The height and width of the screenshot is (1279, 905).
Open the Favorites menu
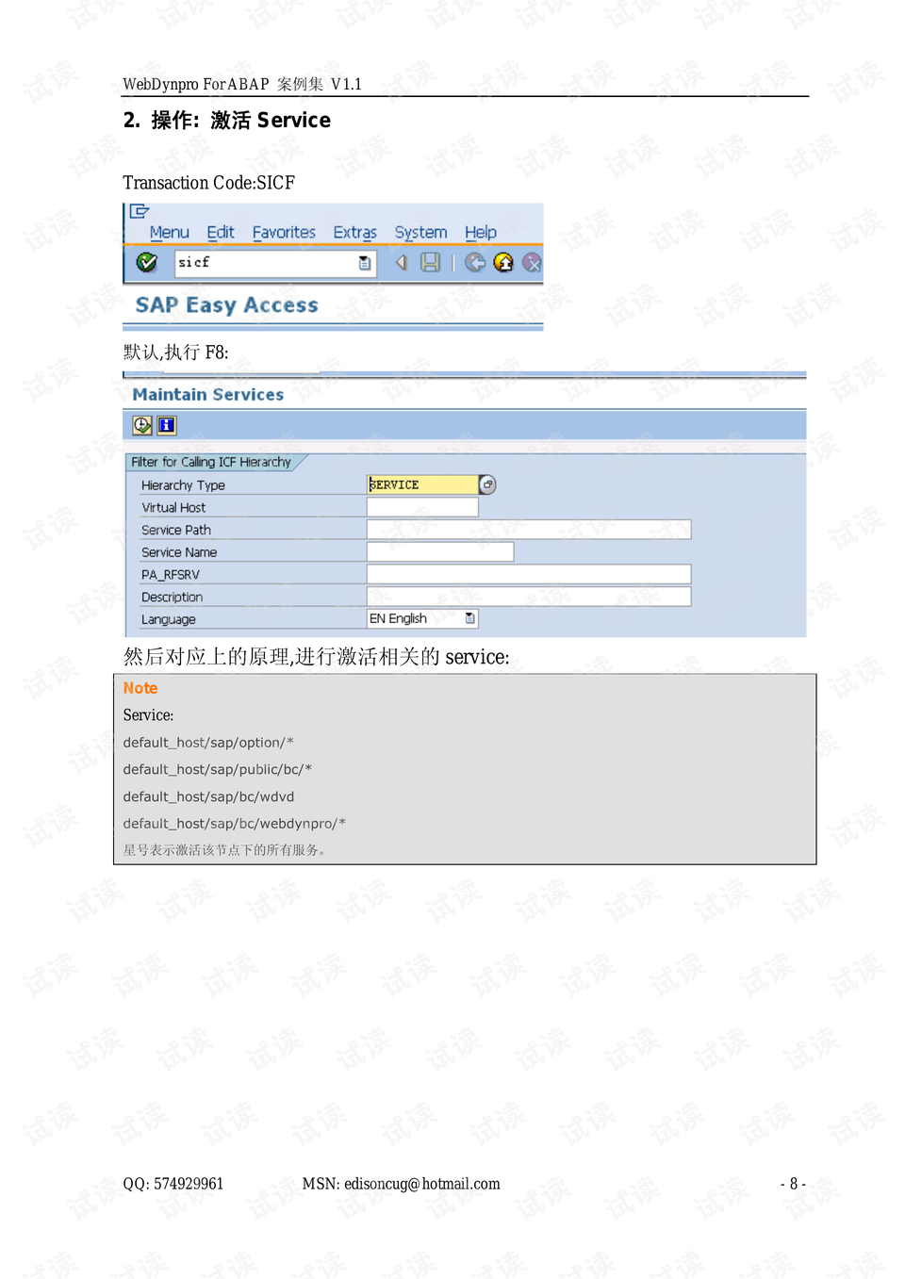pyautogui.click(x=284, y=232)
